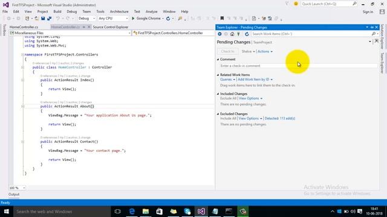This screenshot has height=217, width=387.
Task: Click Team Explorer Back arrow icon
Action: coord(220,34)
